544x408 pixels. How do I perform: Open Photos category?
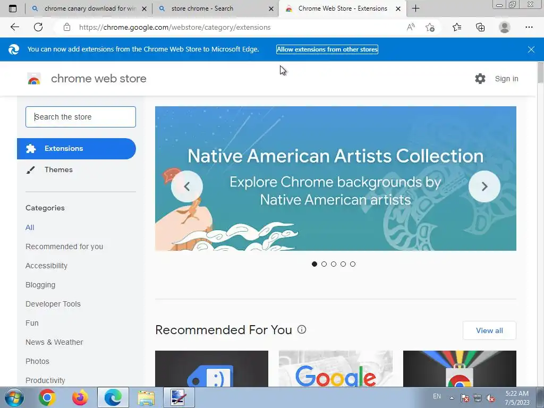37,361
